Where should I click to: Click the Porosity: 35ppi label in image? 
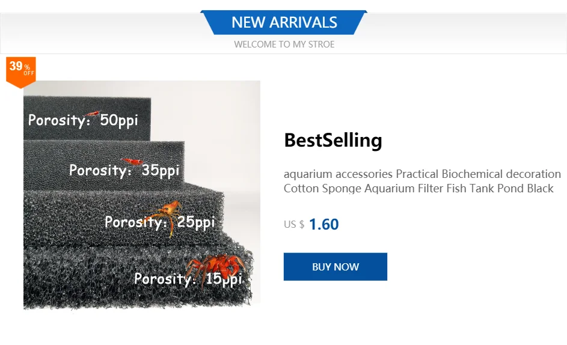[124, 170]
